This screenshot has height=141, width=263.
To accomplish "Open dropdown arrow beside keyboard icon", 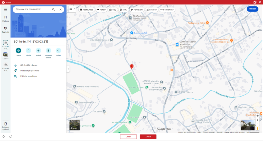I will [x=74, y=9].
